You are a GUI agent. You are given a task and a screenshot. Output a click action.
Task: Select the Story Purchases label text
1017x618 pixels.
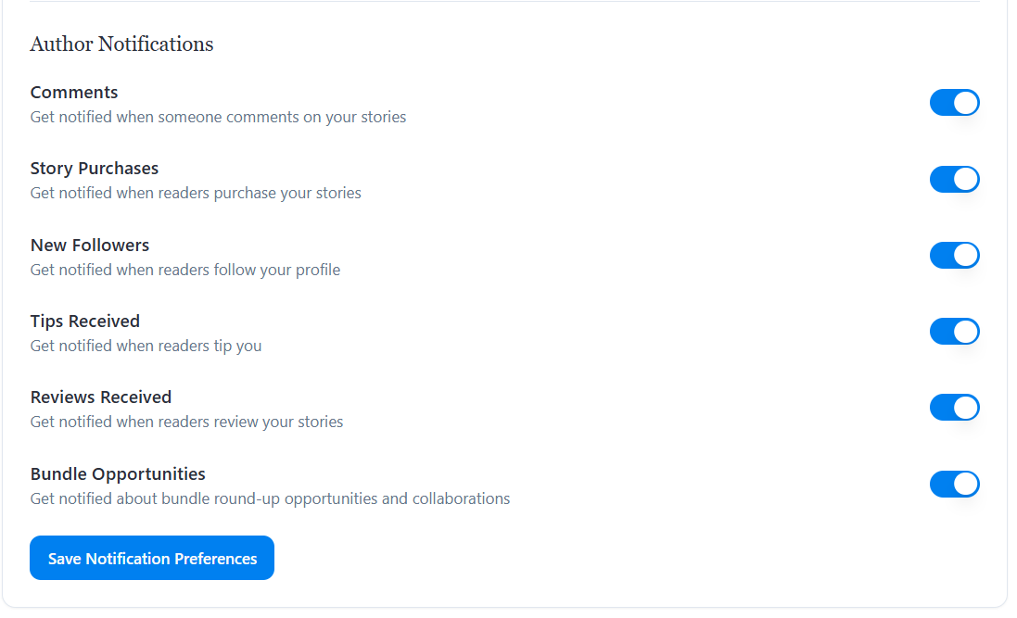tap(95, 169)
